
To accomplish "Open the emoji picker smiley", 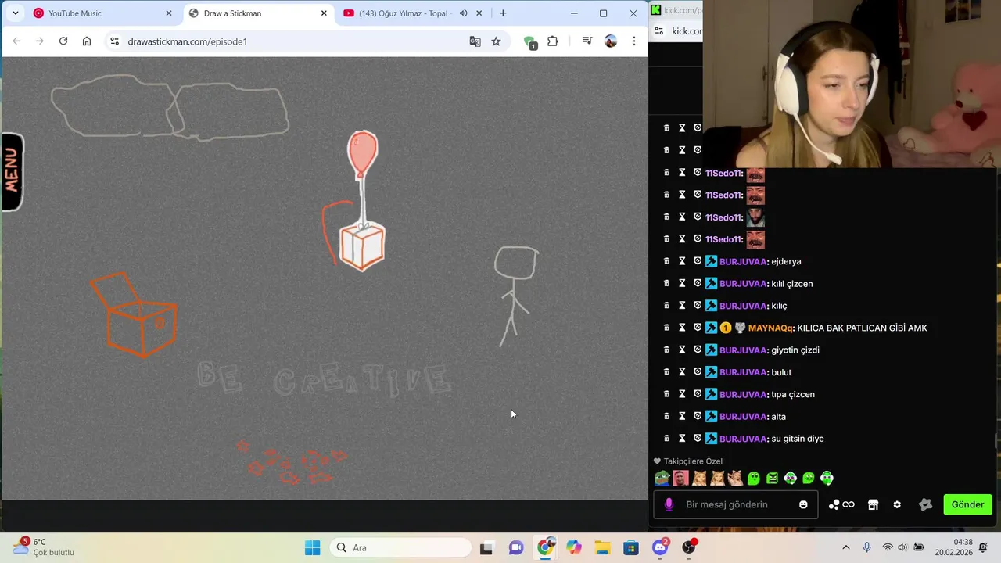I will [x=803, y=504].
